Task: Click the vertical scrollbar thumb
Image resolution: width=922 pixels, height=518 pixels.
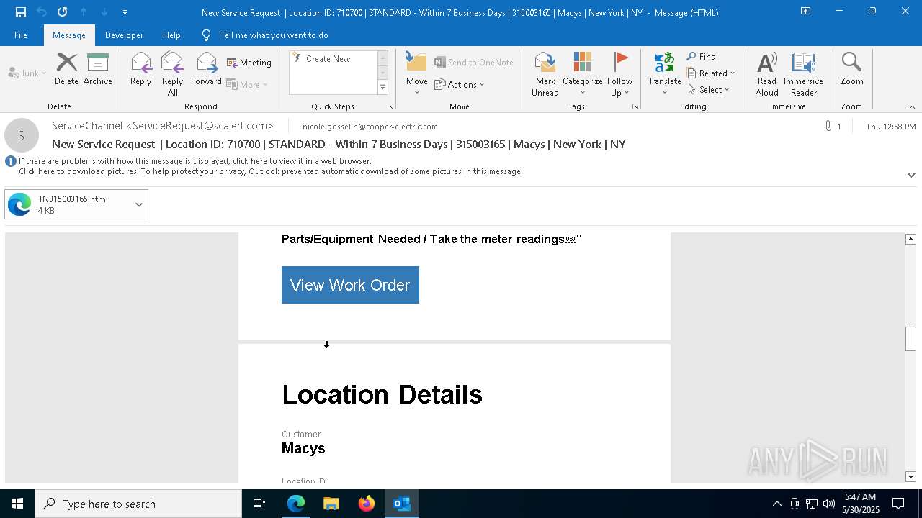Action: [x=910, y=338]
